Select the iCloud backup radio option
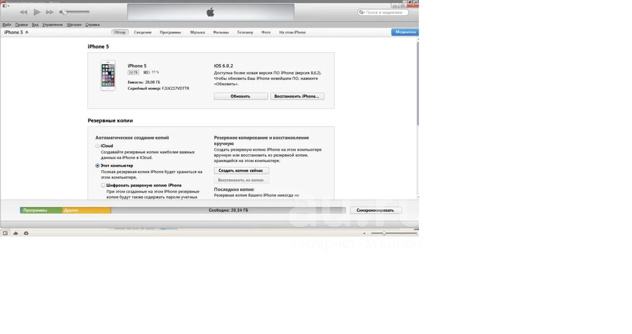This screenshot has height=334, width=632. (x=98, y=146)
